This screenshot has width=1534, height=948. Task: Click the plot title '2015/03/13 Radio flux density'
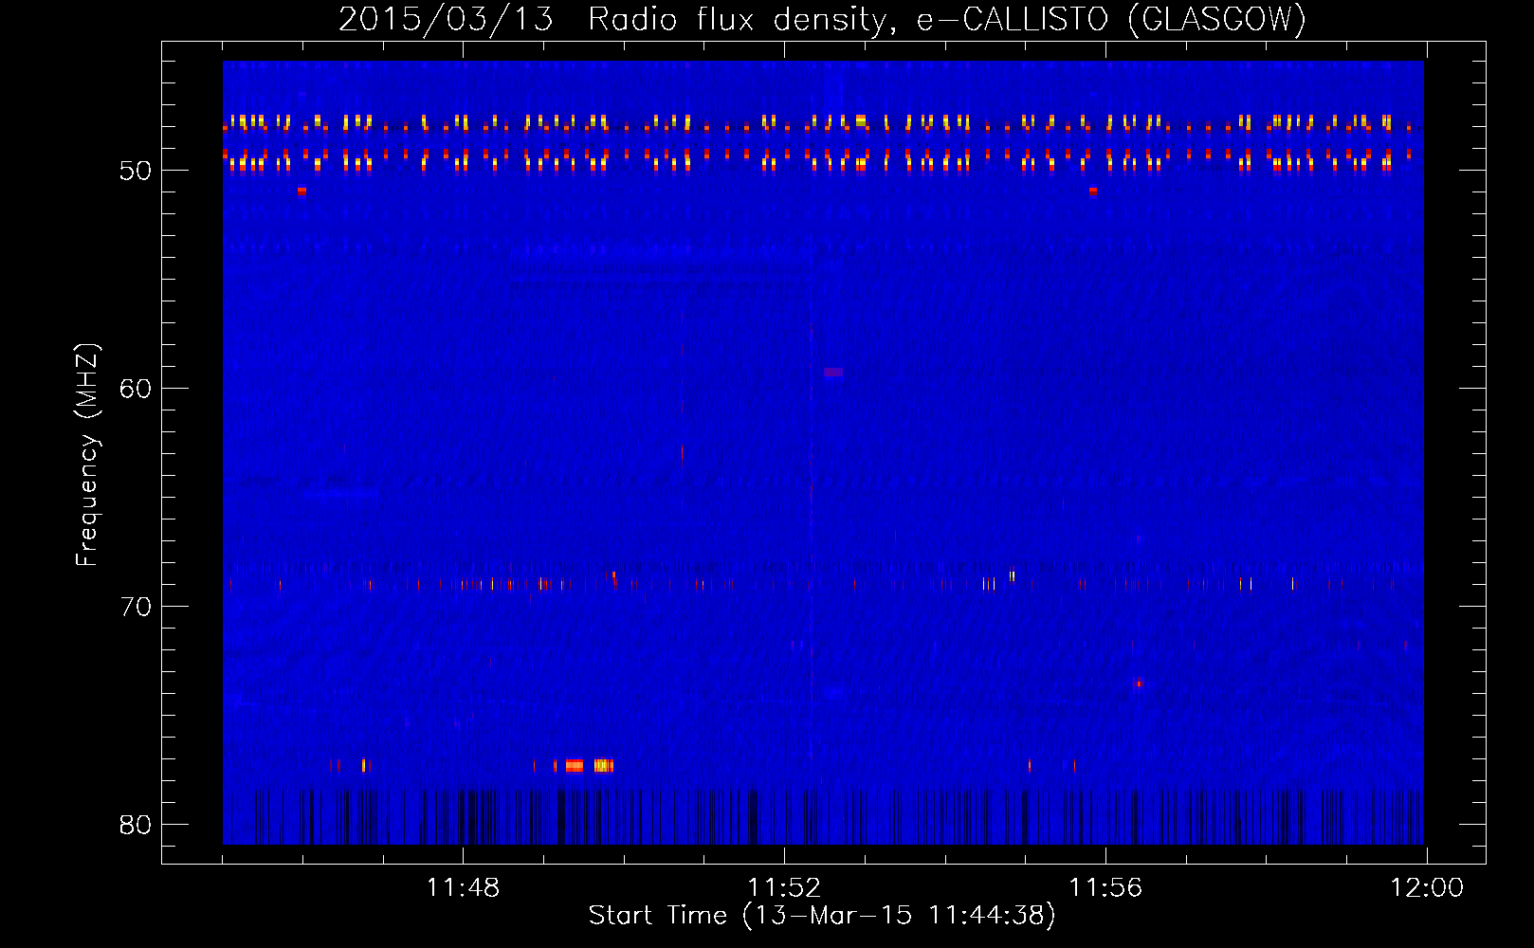(x=823, y=19)
